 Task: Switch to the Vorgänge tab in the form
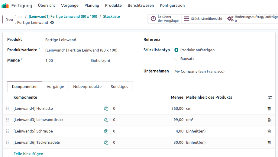click(55, 87)
